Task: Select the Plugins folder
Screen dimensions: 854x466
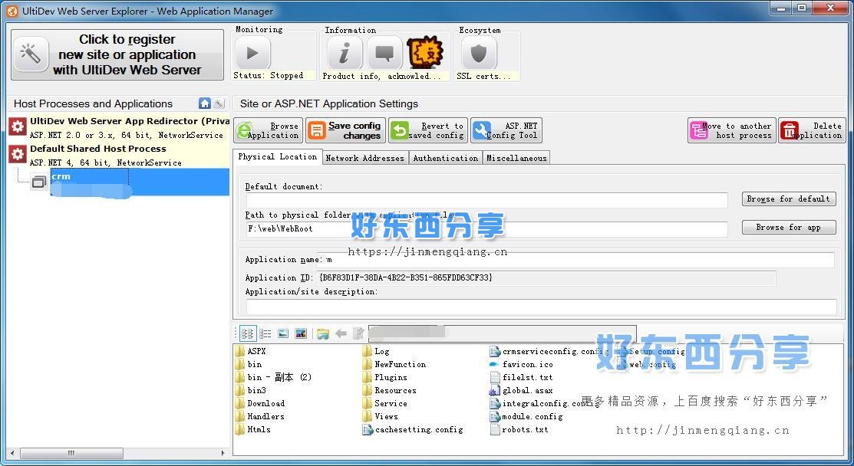Action: (385, 377)
